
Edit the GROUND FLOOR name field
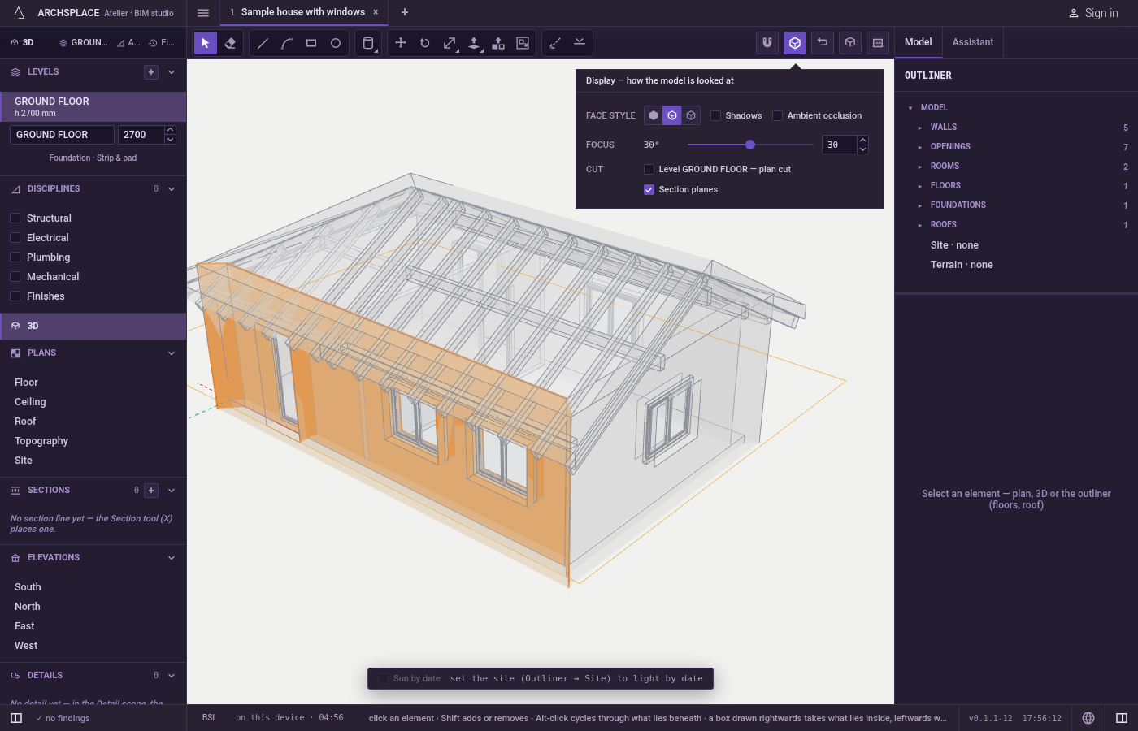click(x=62, y=135)
